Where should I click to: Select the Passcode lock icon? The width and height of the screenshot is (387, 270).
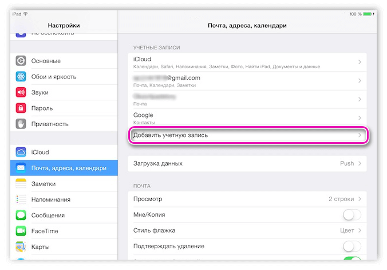click(x=21, y=108)
